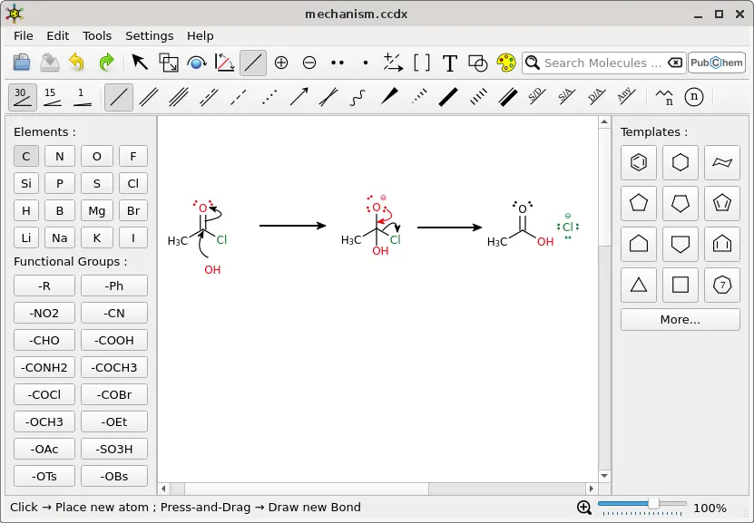Choose the chain n tool
Viewport: 754px width, 523px height.
(664, 97)
